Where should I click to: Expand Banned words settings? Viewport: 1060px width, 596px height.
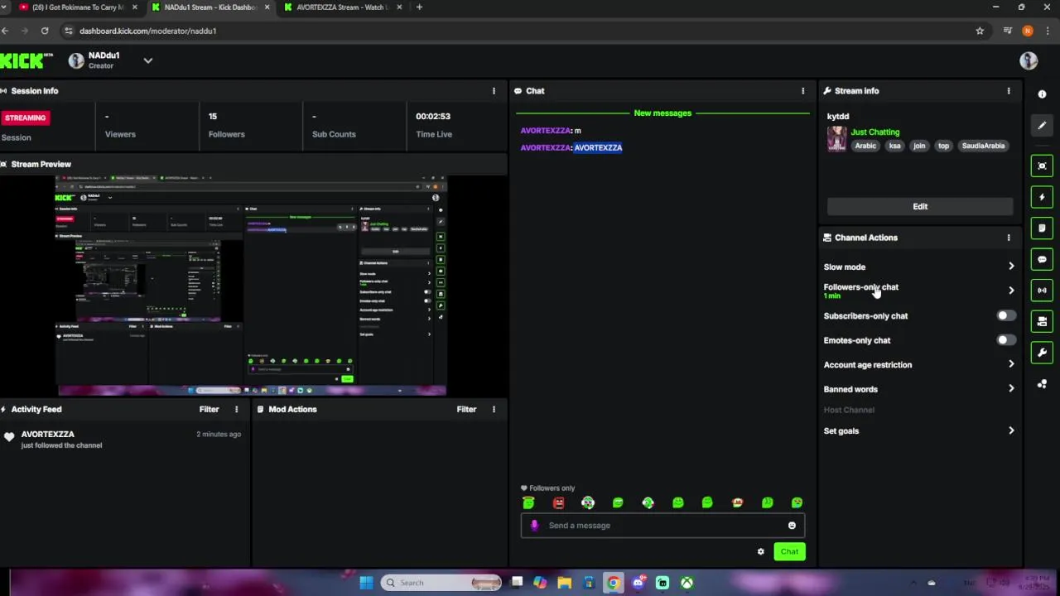coord(918,389)
